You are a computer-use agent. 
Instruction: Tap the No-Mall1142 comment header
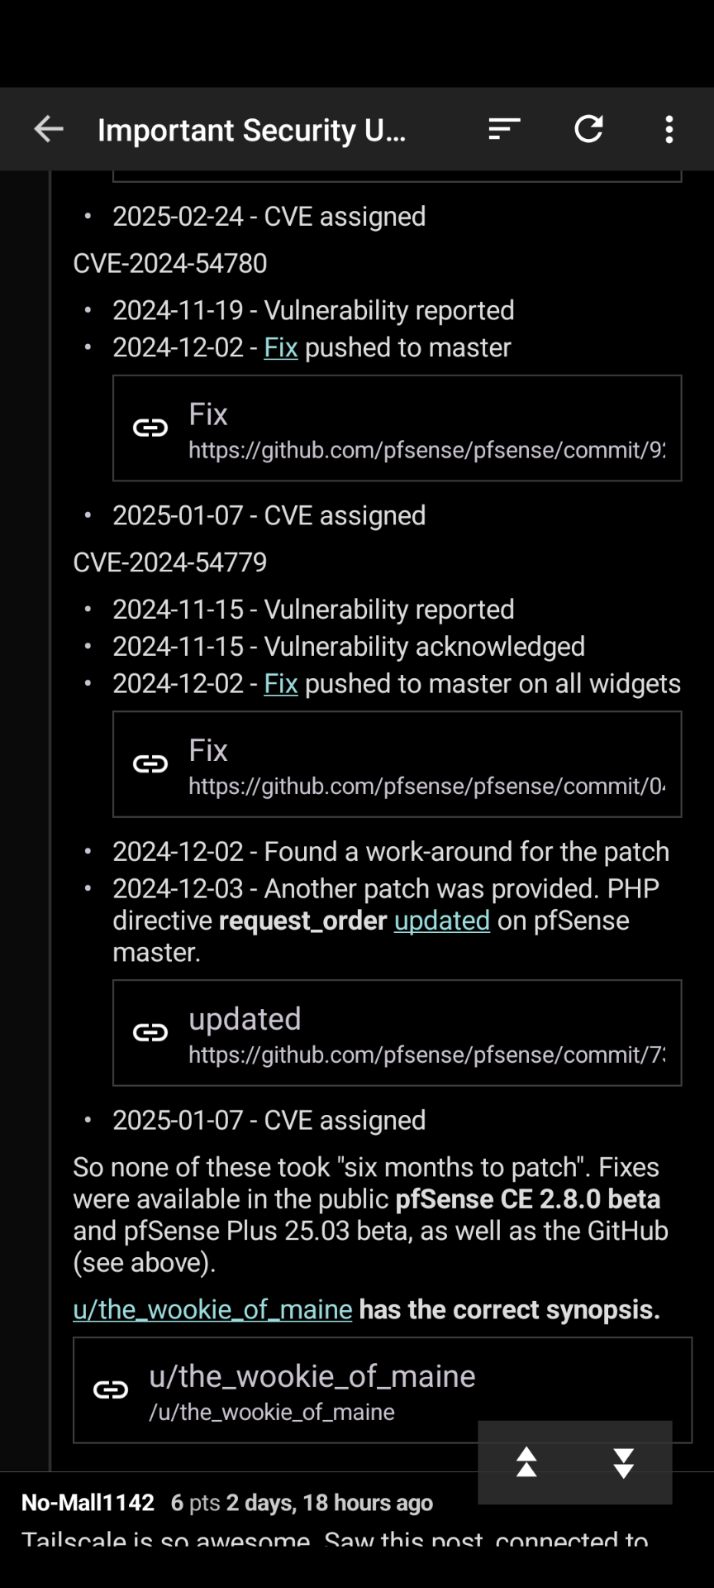[x=227, y=1502]
